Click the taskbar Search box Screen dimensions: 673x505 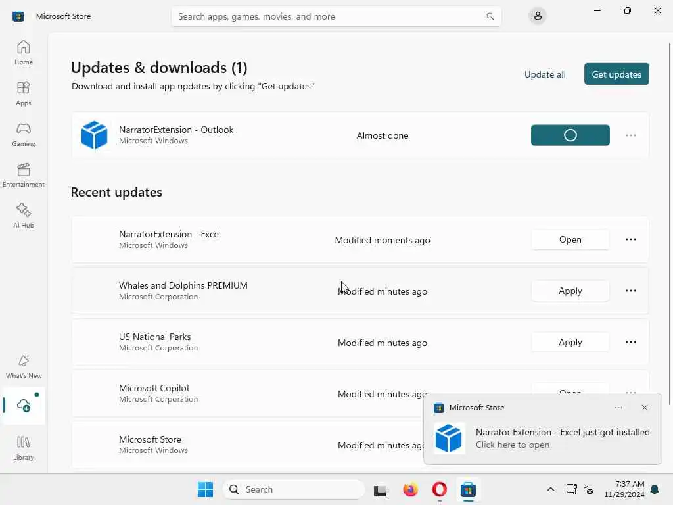[294, 489]
